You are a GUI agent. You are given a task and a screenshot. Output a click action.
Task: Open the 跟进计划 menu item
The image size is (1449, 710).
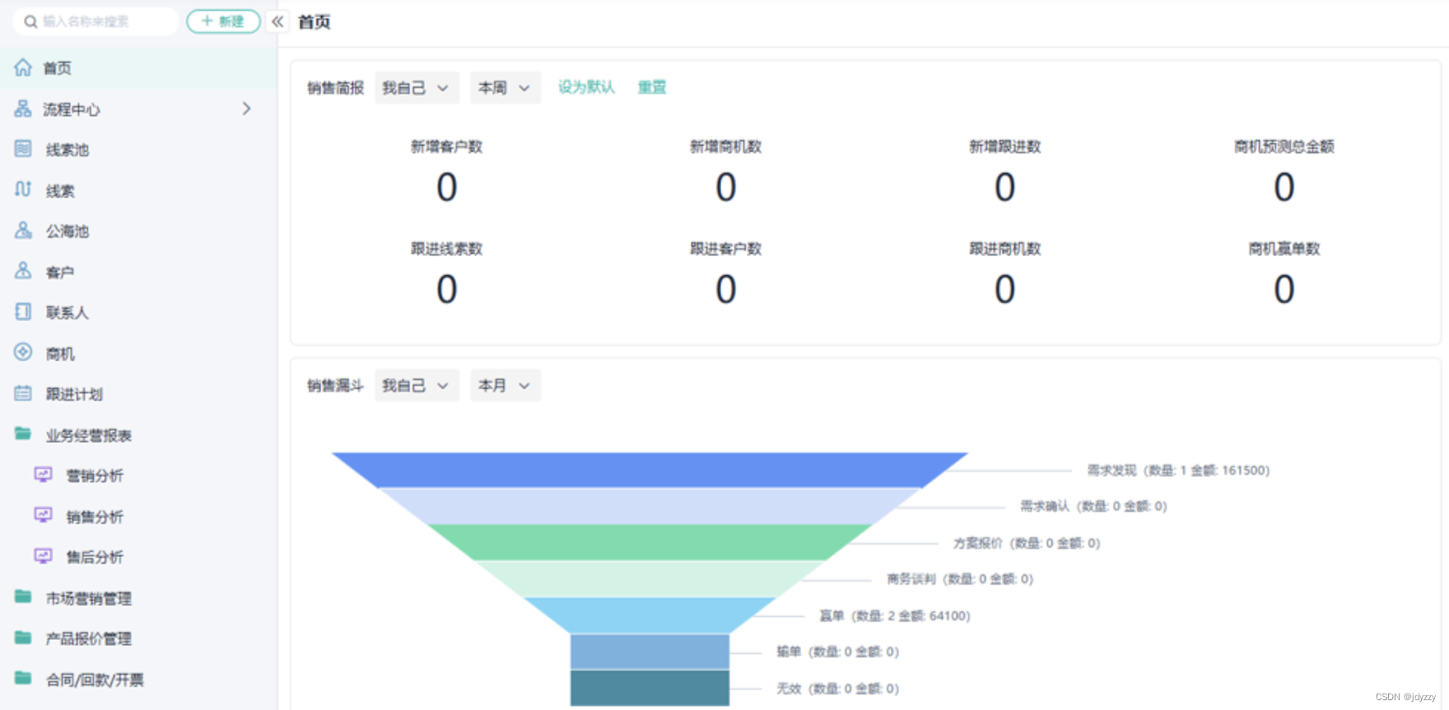[138, 393]
